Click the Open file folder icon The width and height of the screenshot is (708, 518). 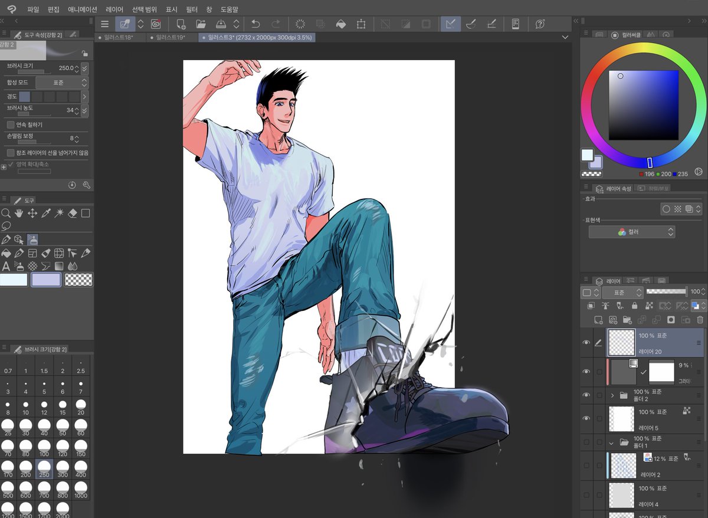coord(201,24)
